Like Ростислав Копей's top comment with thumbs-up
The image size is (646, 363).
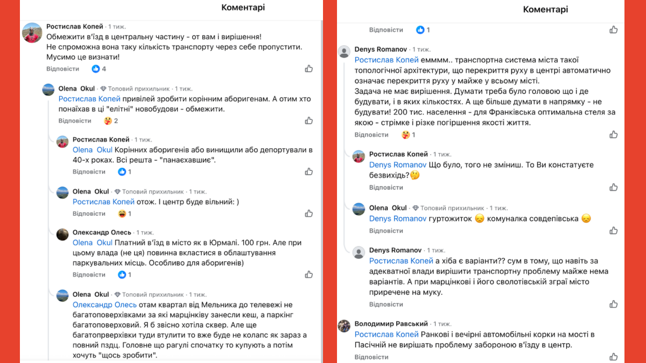[x=309, y=69]
